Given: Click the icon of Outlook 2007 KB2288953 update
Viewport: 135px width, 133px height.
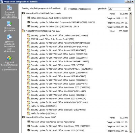Looking at the screenshot, I should (29, 35).
